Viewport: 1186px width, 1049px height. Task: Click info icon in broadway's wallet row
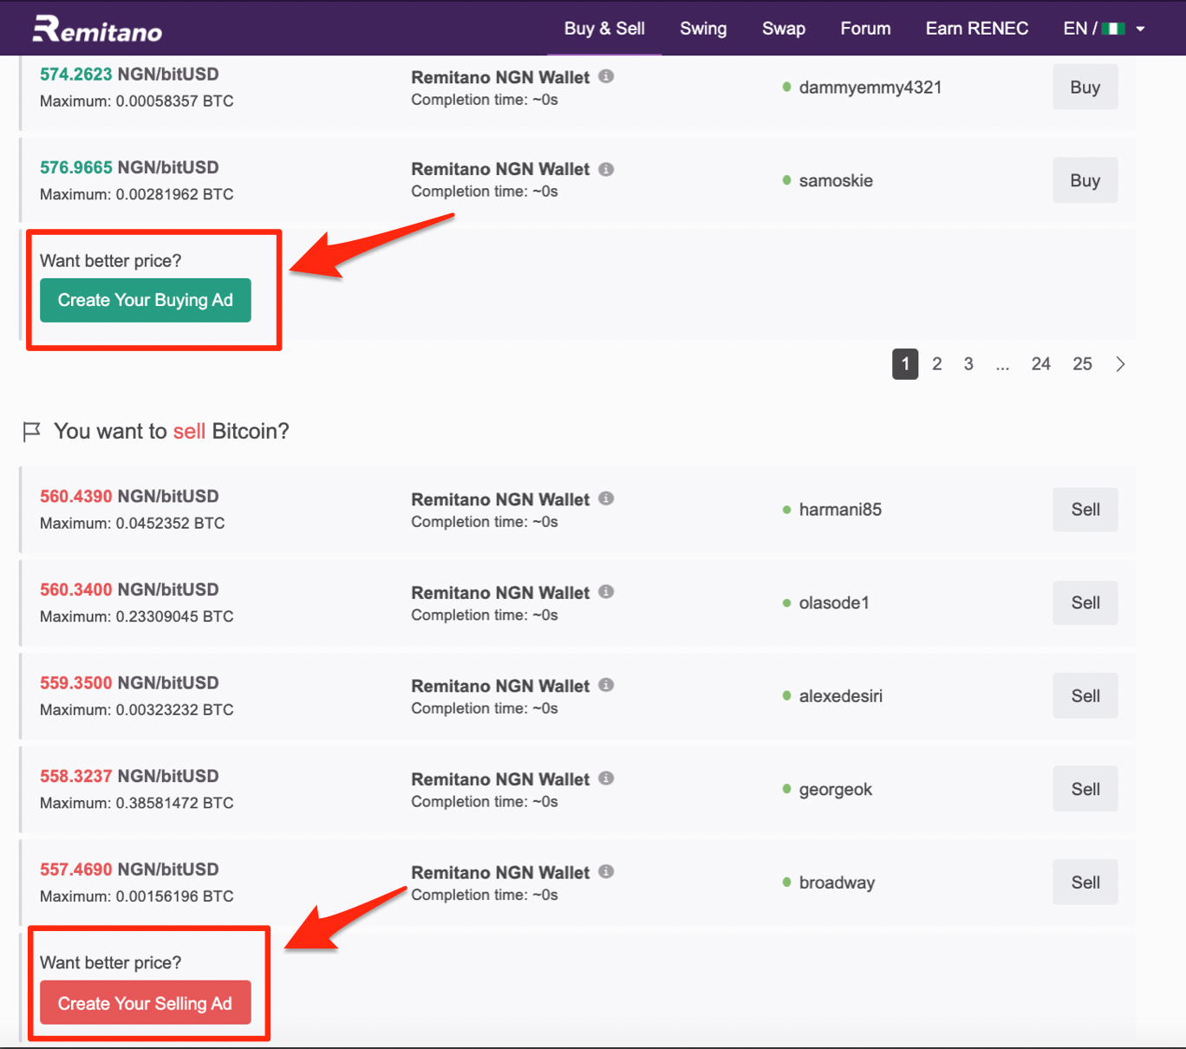(x=607, y=871)
